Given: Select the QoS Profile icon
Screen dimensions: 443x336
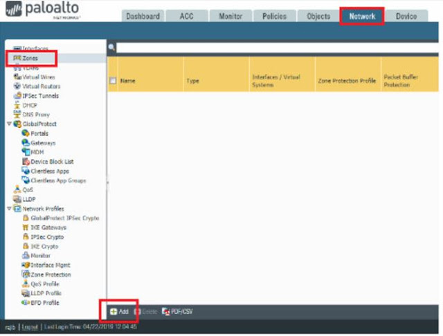Looking at the screenshot, I should (x=26, y=283).
